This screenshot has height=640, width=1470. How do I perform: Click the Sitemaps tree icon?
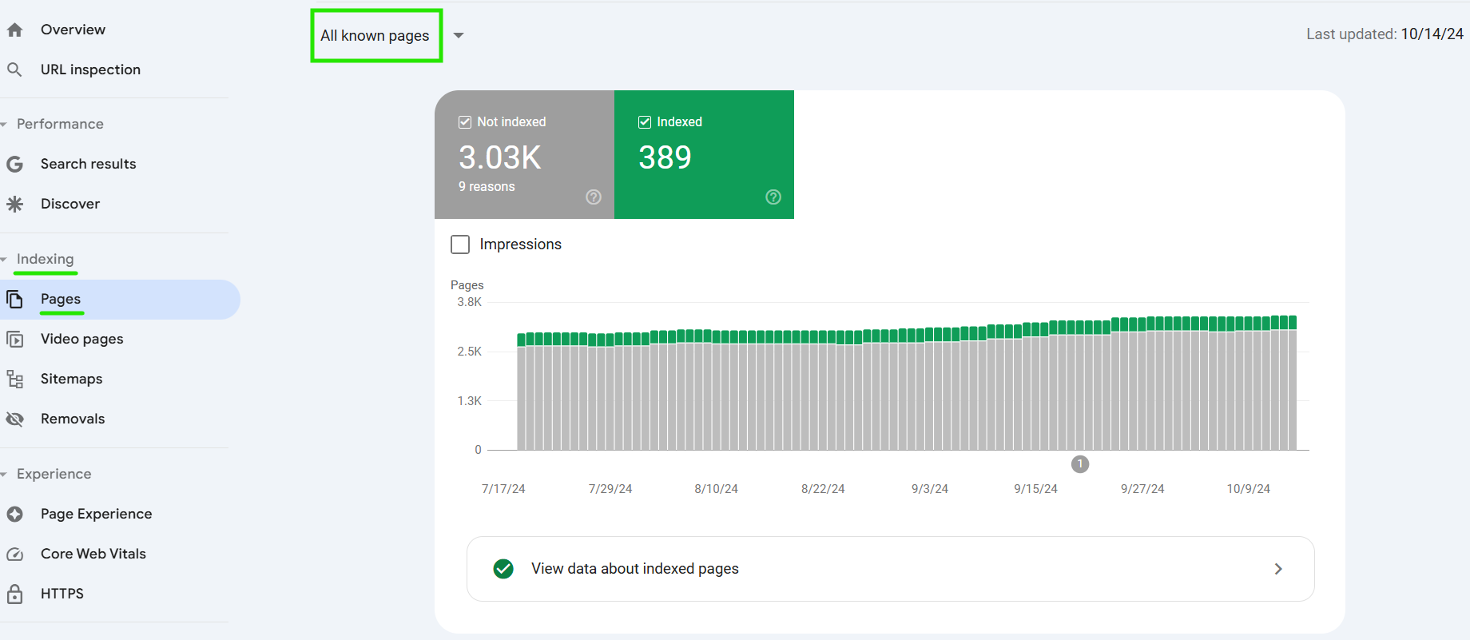tap(14, 380)
